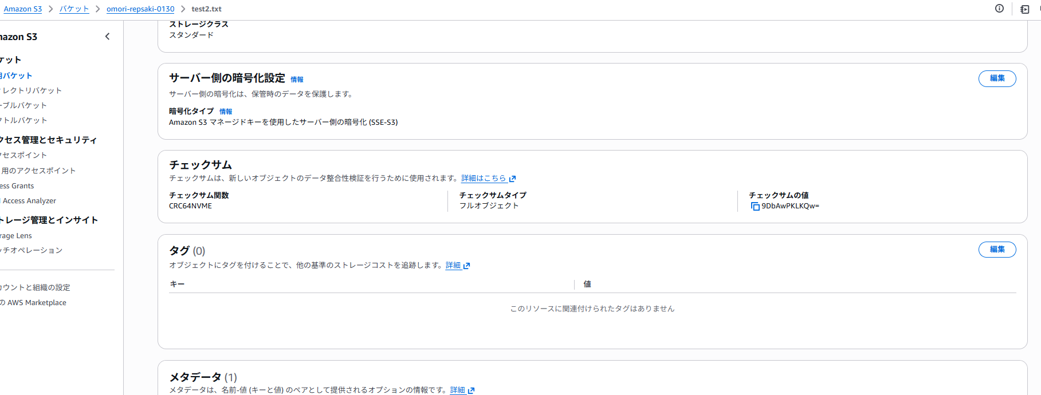
Task: Select 汎用バケット in sidebar
Action: pyautogui.click(x=16, y=76)
